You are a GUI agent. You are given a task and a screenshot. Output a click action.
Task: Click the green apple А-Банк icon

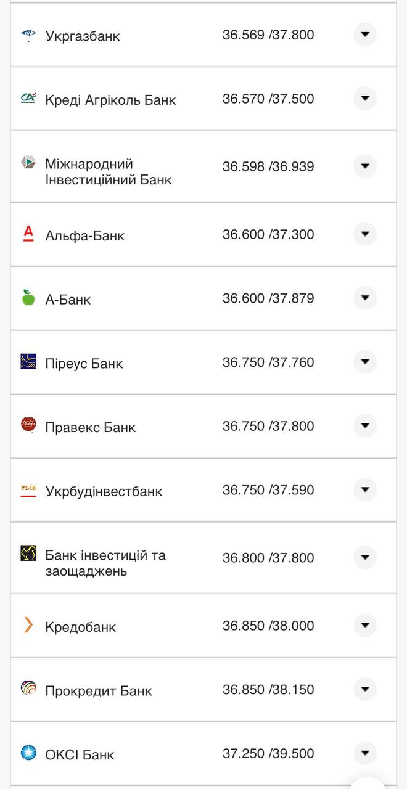click(x=28, y=298)
